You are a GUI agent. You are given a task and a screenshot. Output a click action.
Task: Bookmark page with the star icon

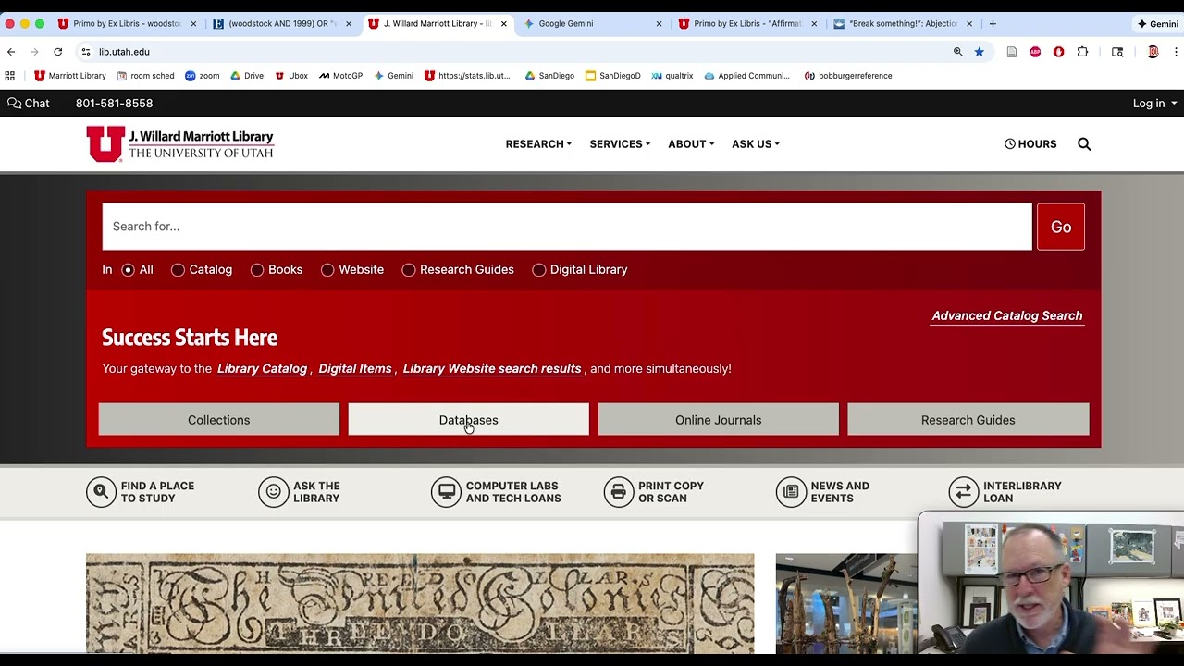pyautogui.click(x=979, y=52)
